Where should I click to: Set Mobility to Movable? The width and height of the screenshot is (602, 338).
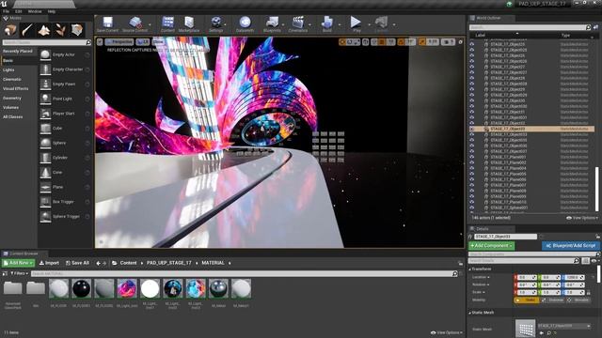click(x=578, y=300)
